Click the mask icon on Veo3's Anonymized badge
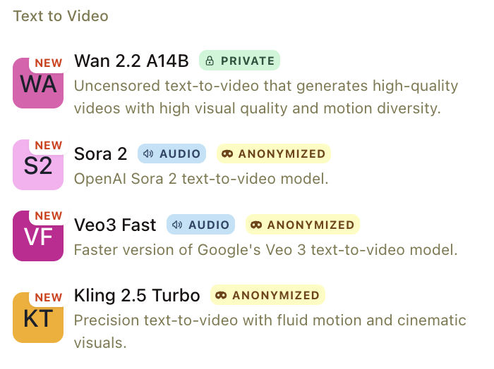 256,225
